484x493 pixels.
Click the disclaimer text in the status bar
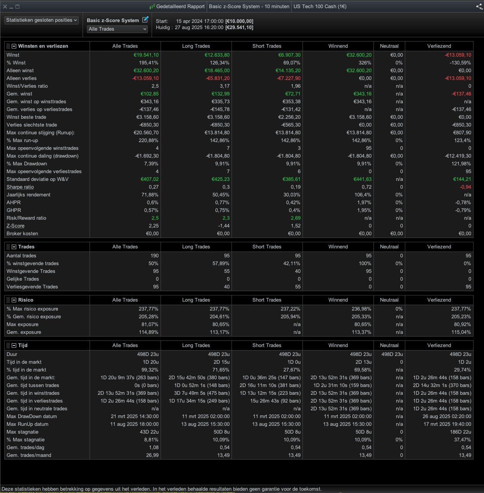tap(162, 489)
